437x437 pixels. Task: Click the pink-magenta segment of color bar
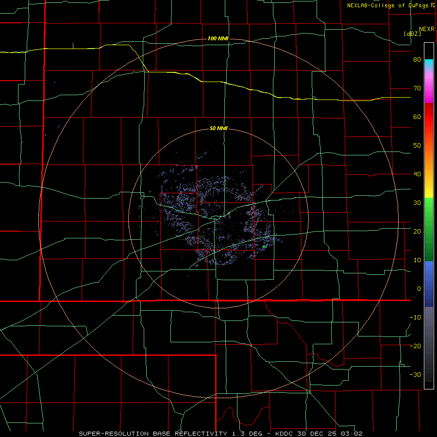(429, 86)
